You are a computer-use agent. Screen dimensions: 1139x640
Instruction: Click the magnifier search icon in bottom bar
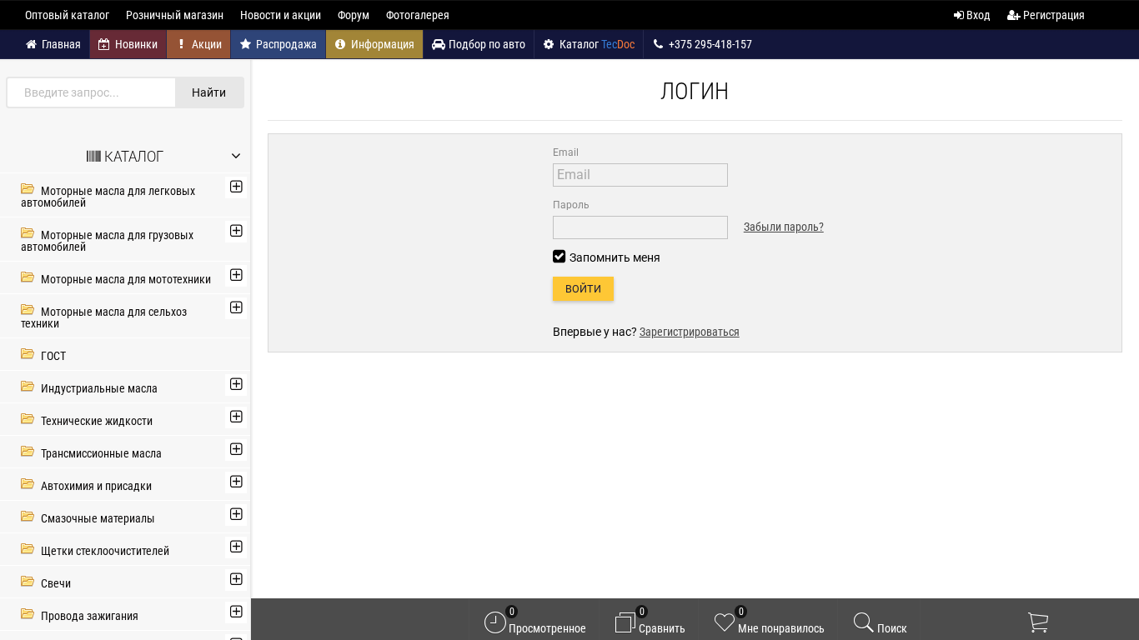(863, 622)
